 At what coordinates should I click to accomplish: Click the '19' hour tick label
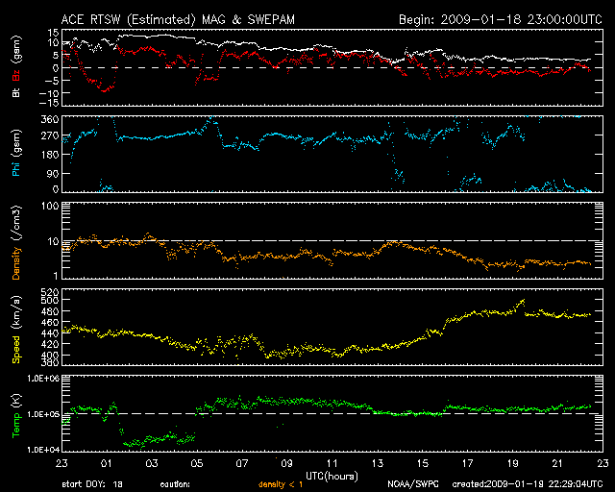point(512,463)
